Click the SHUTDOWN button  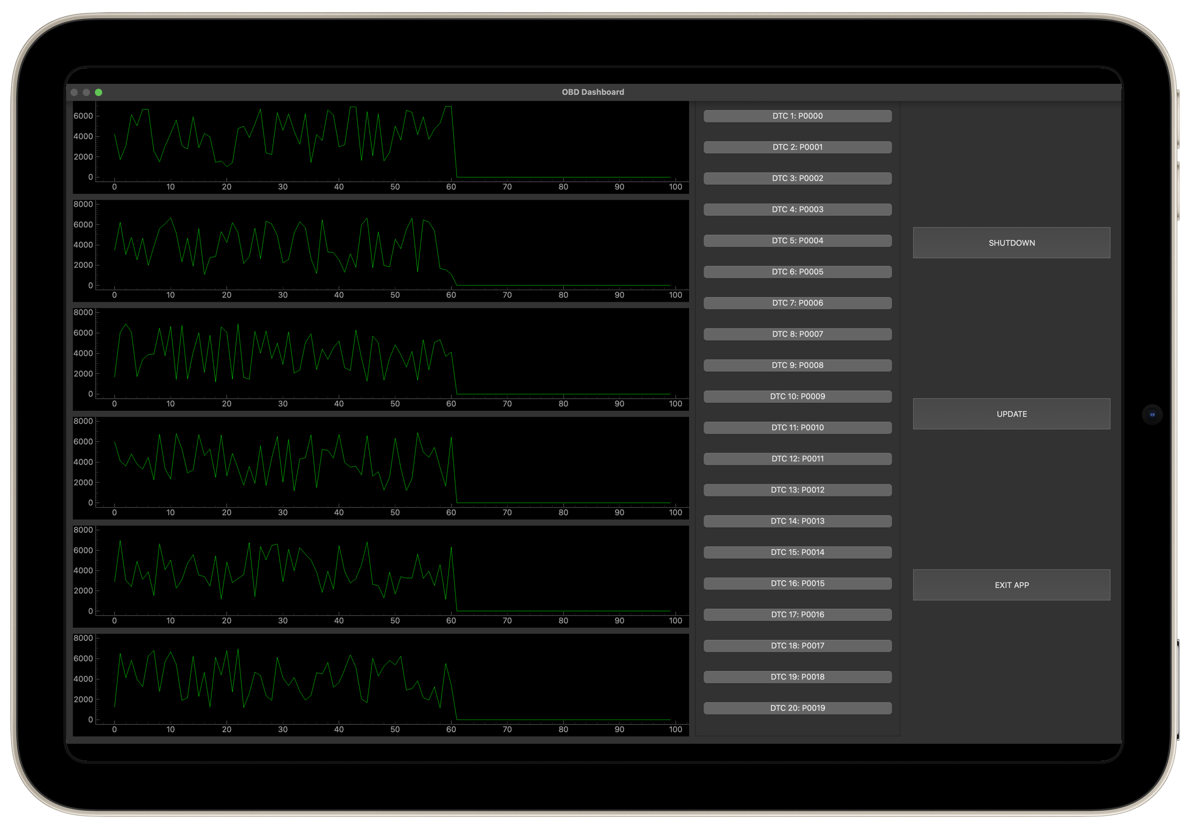click(1011, 243)
